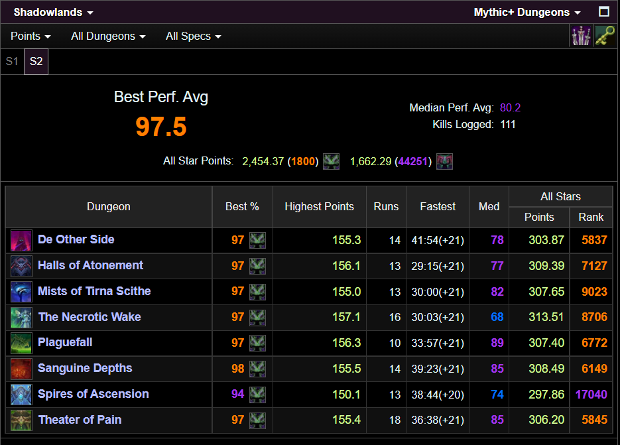
Task: Click spec icon in Spires of Ascension row
Action: coord(257,395)
